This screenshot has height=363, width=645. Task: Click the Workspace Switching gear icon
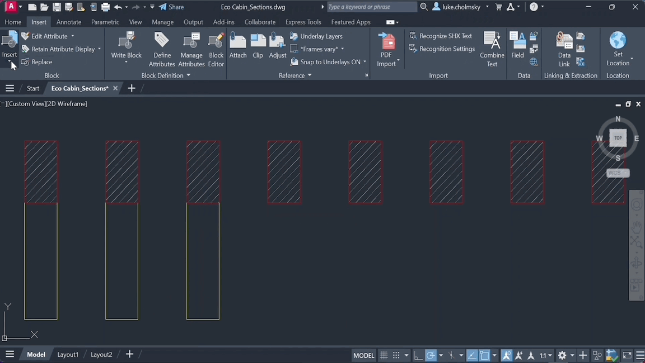coord(562,355)
